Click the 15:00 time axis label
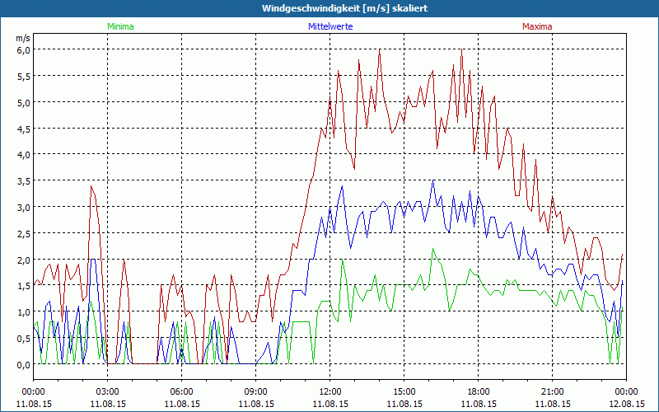659x412 pixels. pos(404,392)
